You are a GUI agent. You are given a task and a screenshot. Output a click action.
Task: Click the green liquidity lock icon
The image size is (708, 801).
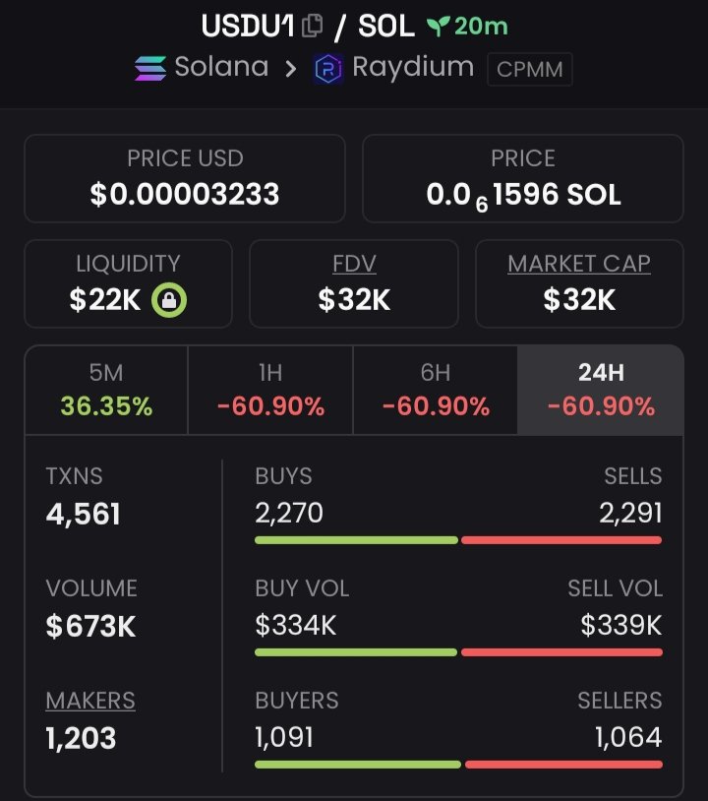(169, 300)
